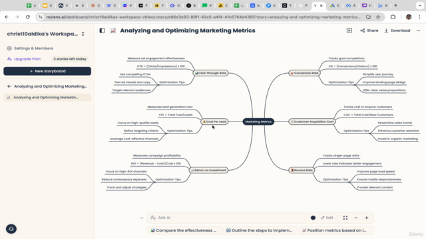
Task: Open workspace switcher dropdown
Action: tap(83, 34)
